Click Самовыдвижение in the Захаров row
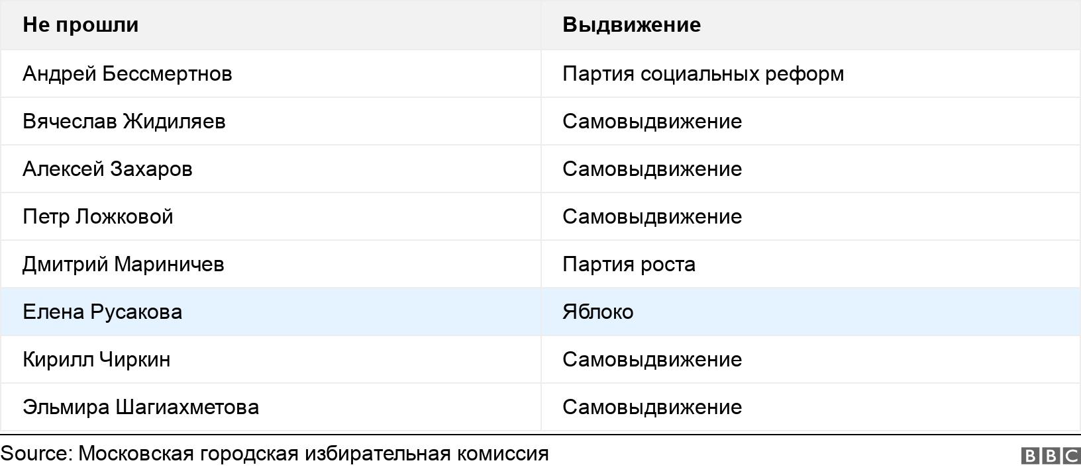1081x471 pixels. coord(652,169)
